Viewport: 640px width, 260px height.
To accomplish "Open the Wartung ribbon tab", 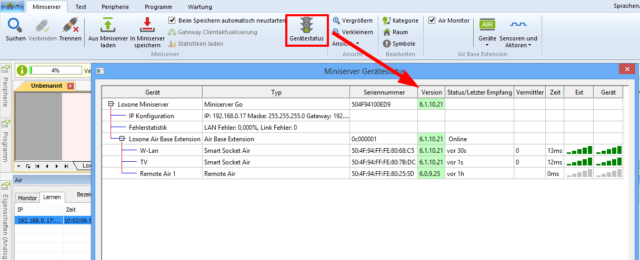I will pyautogui.click(x=199, y=7).
